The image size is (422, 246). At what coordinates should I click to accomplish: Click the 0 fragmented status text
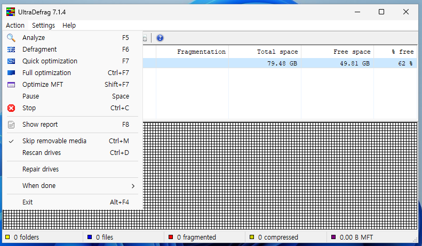coord(196,237)
